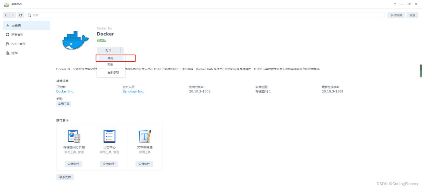The width and height of the screenshot is (422, 188).
Task: Choose 卸载 from the dropdown menu
Action: [111, 64]
